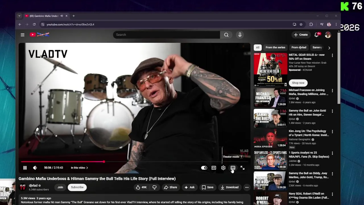
Task: Click the install app icon in address bar
Action: (295, 24)
